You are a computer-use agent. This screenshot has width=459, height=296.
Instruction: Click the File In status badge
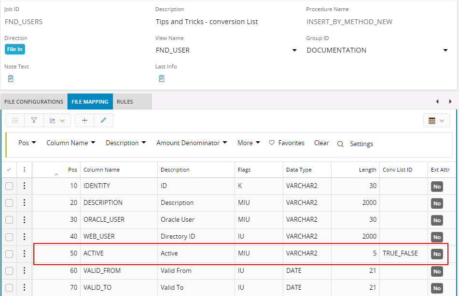[14, 49]
